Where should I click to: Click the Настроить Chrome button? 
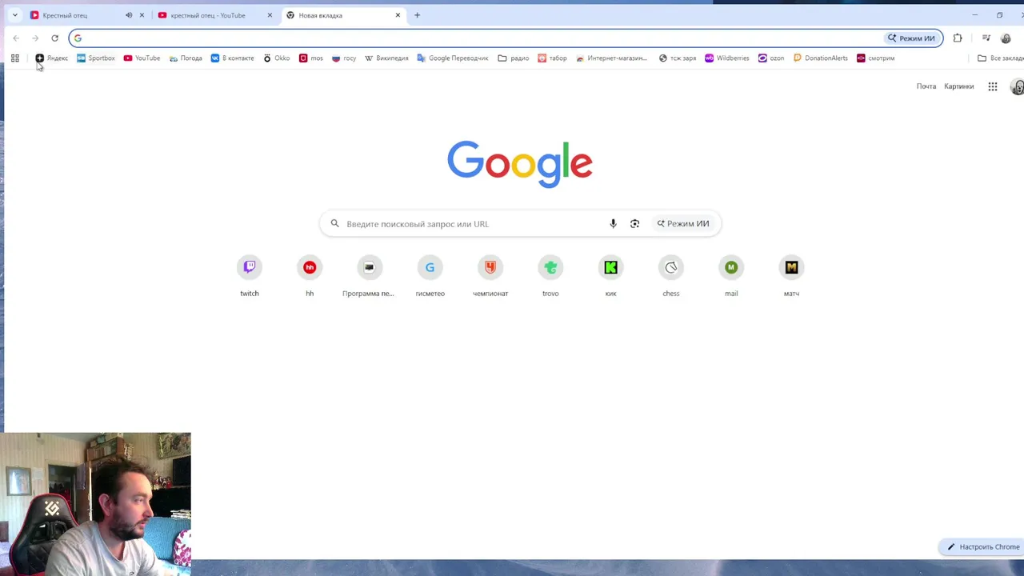point(983,547)
